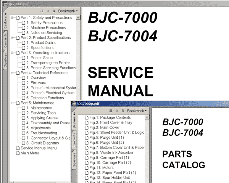Open 3. Printer's Mechanical System bookmark
Viewport: 229px width, 183px height.
tap(51, 88)
